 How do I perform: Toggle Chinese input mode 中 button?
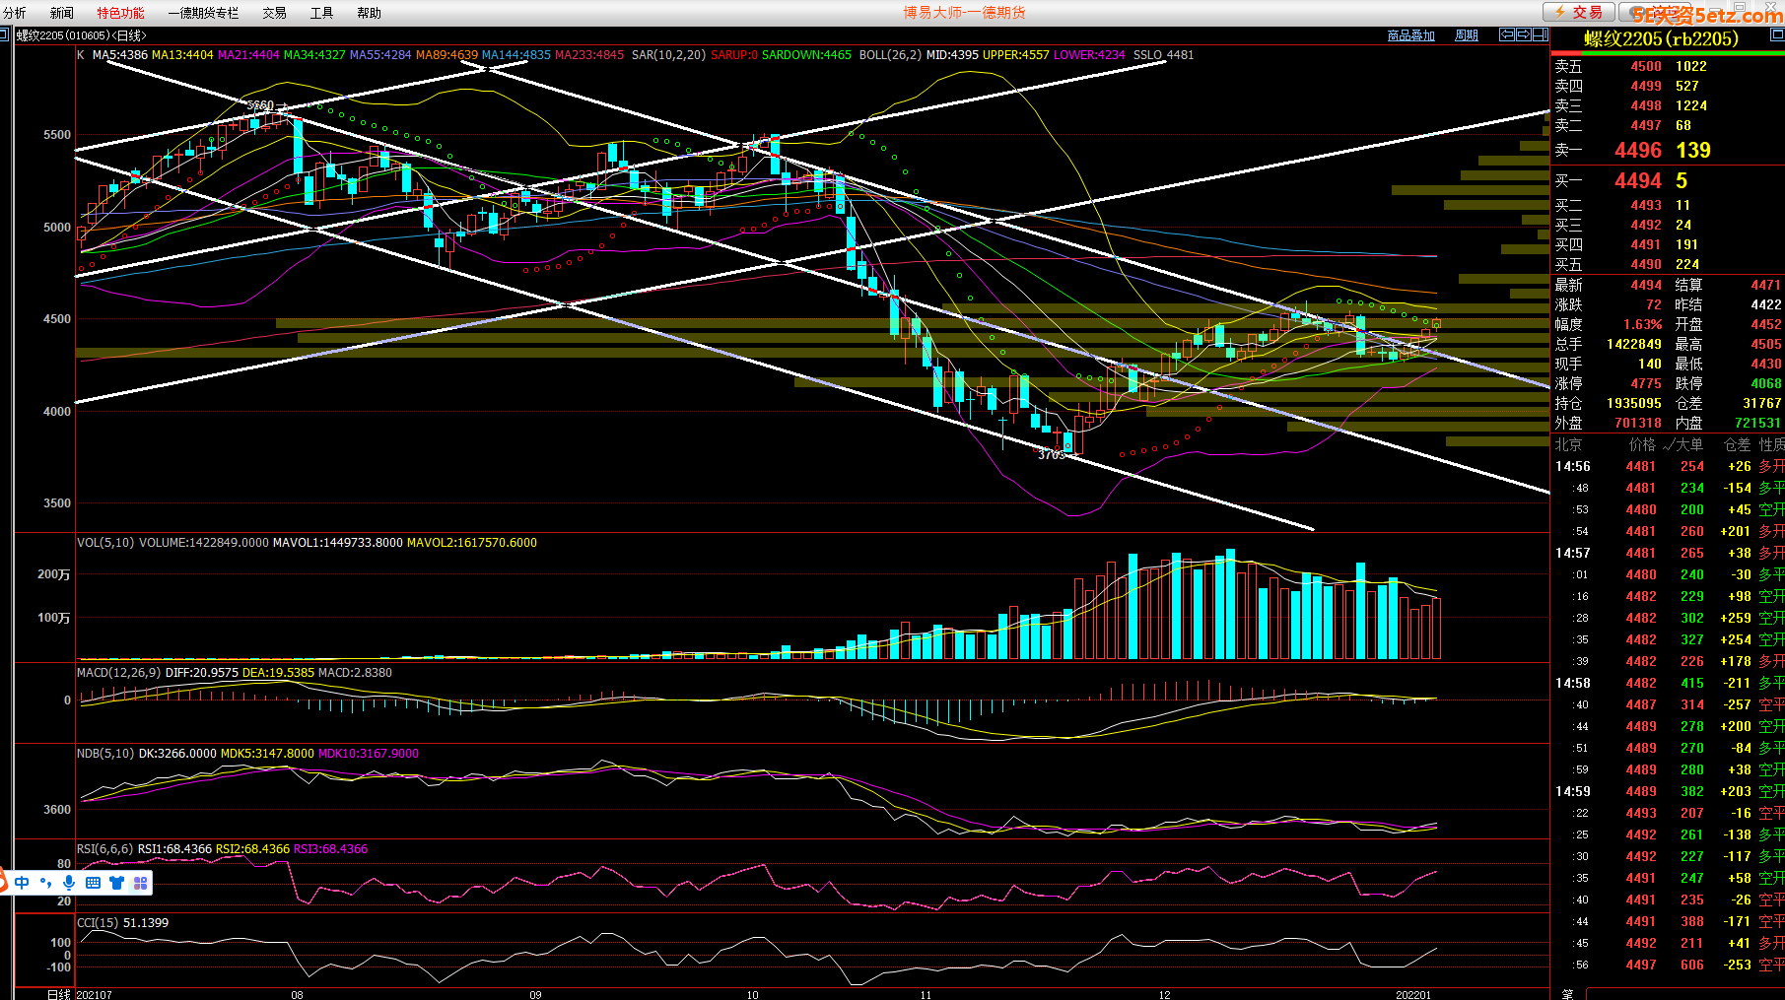pos(22,883)
